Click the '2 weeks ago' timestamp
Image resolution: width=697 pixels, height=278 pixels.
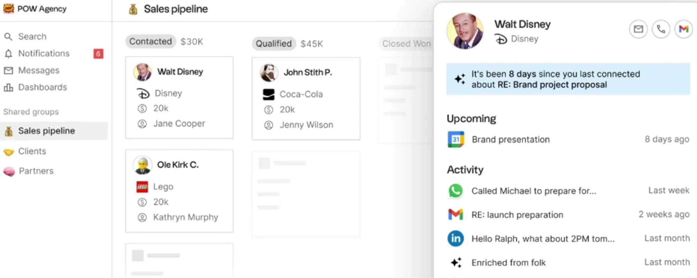click(x=664, y=214)
